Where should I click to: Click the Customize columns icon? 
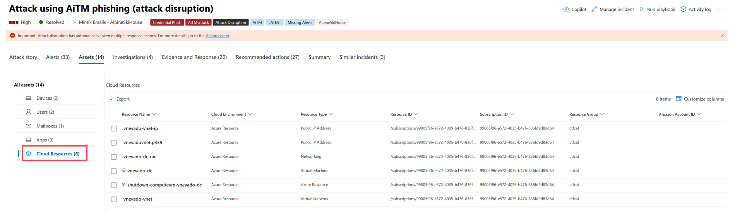[x=678, y=99]
